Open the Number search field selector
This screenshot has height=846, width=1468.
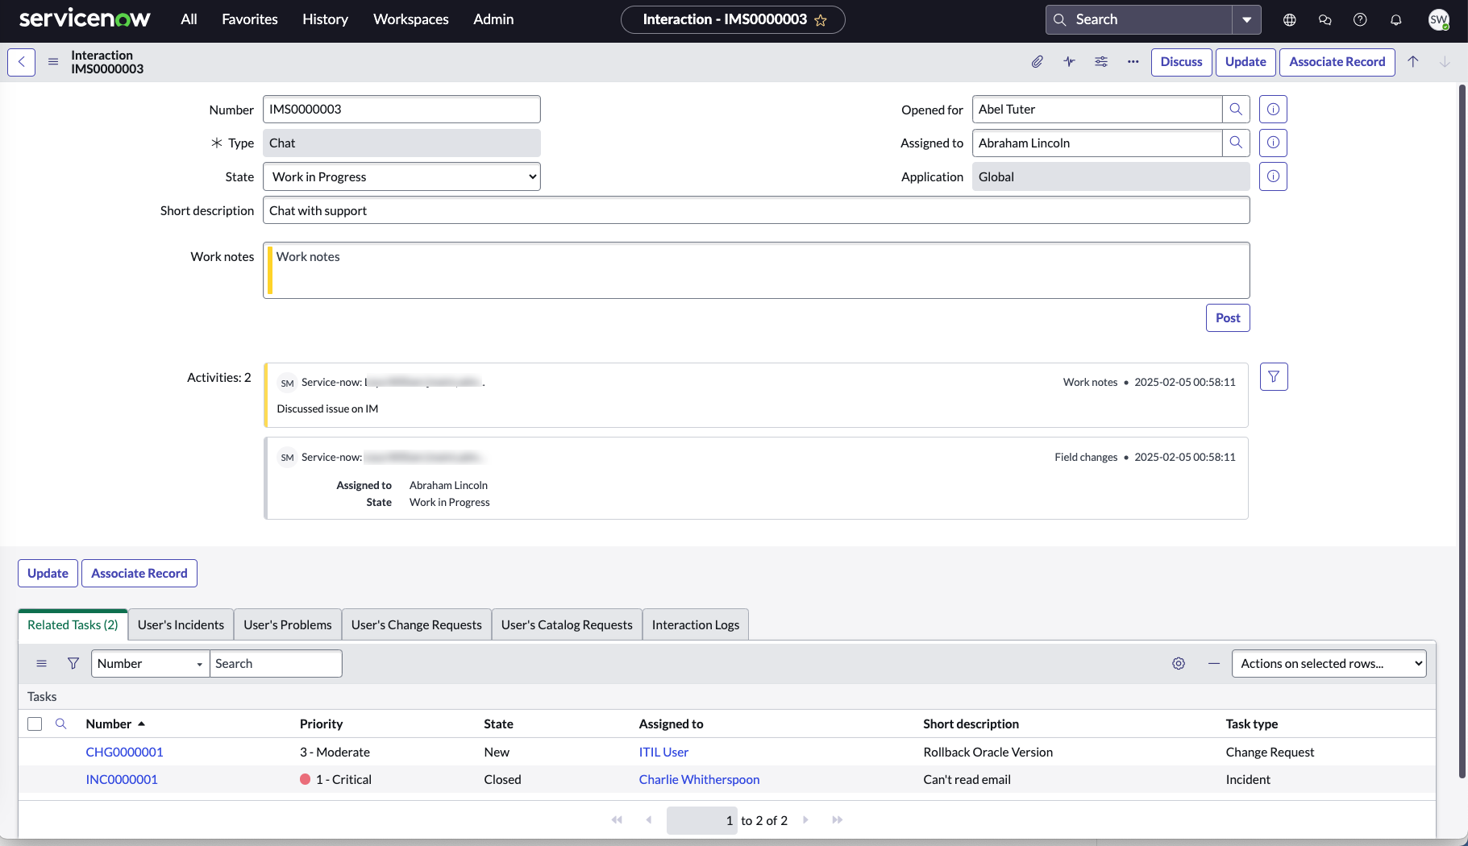click(151, 664)
